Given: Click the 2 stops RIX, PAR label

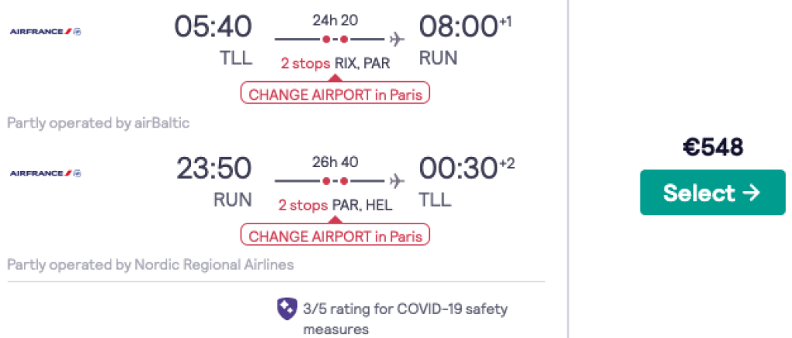Looking at the screenshot, I should tap(336, 64).
